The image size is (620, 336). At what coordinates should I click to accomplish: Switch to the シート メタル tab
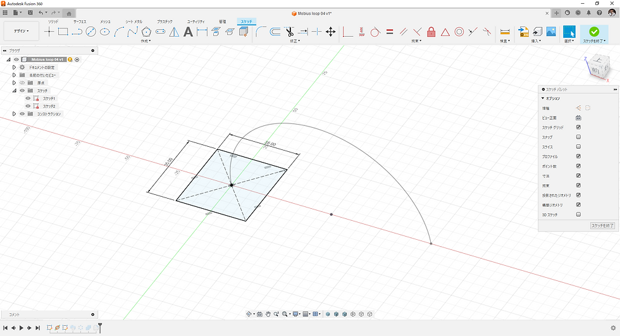click(x=133, y=22)
